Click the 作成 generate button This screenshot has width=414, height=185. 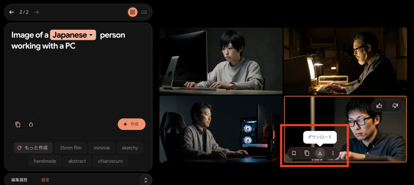click(131, 124)
